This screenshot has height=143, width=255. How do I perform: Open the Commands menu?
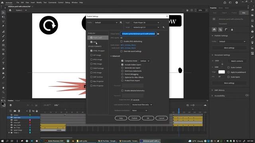(52, 3)
